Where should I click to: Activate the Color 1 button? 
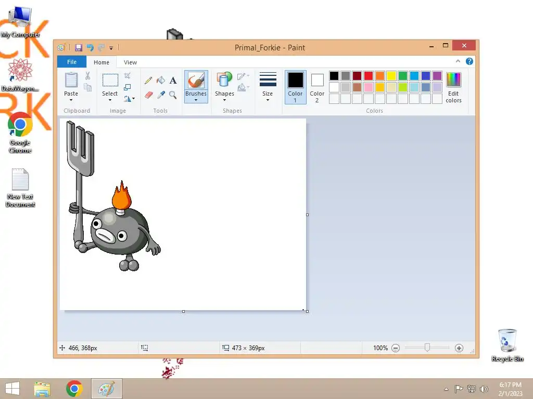(x=296, y=87)
